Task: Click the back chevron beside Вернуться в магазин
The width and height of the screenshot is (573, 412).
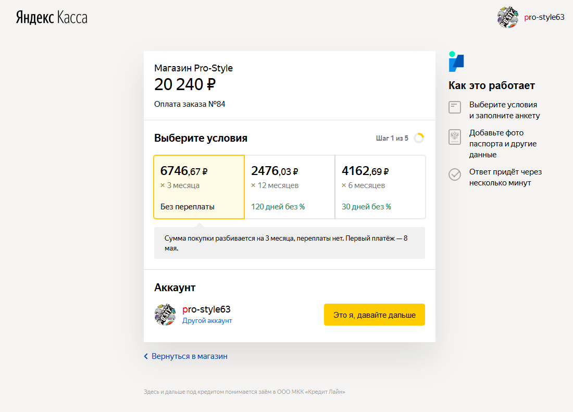Action: 146,356
